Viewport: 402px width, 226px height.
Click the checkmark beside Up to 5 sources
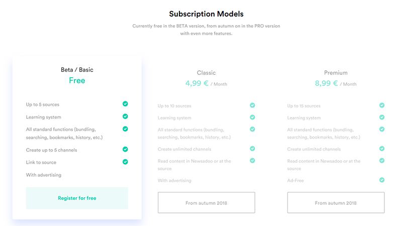[x=125, y=104]
